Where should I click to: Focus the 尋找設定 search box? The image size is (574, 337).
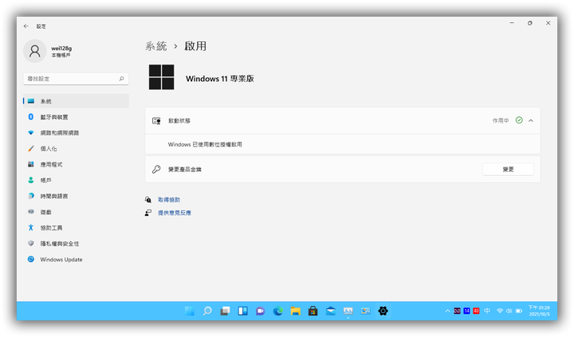[76, 79]
